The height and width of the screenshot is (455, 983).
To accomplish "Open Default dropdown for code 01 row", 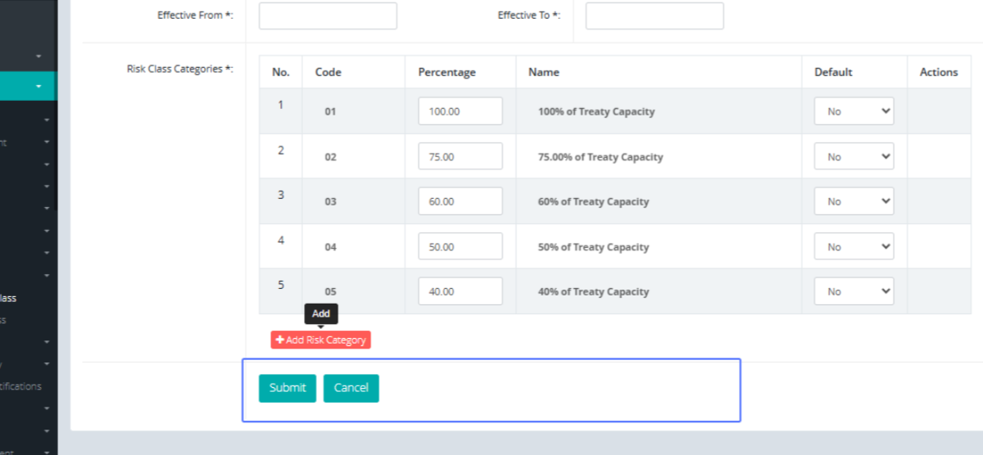I will tap(854, 111).
